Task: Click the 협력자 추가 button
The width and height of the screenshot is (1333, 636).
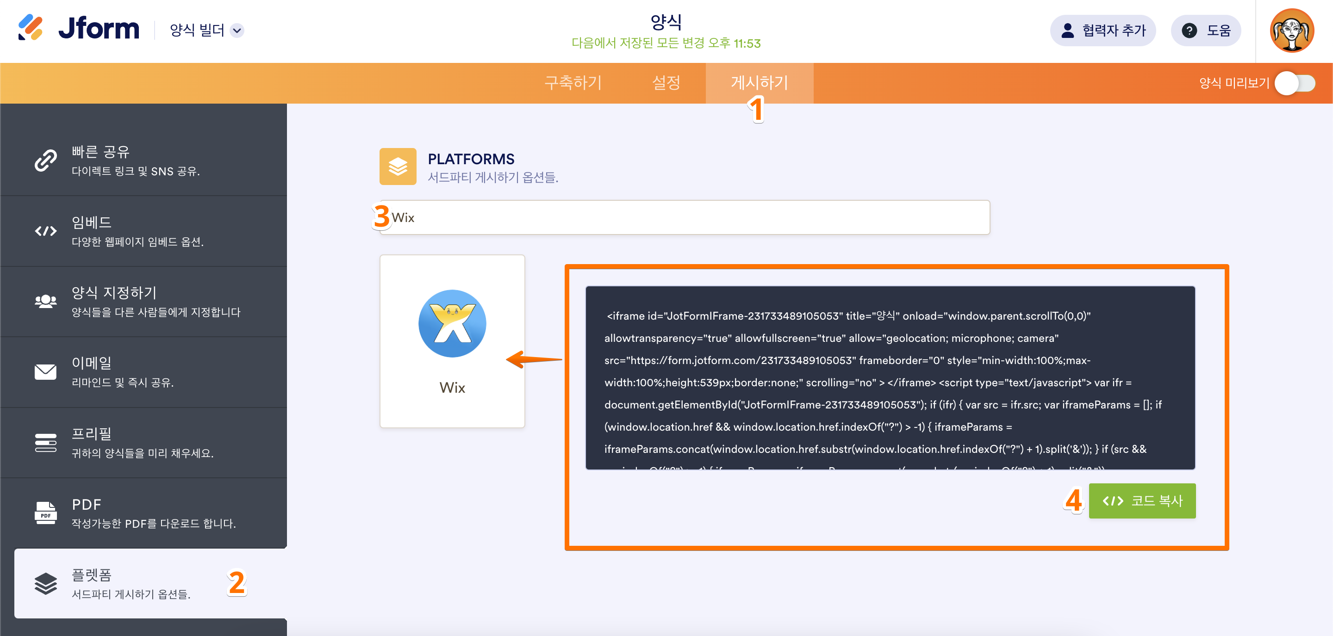Action: (x=1103, y=31)
